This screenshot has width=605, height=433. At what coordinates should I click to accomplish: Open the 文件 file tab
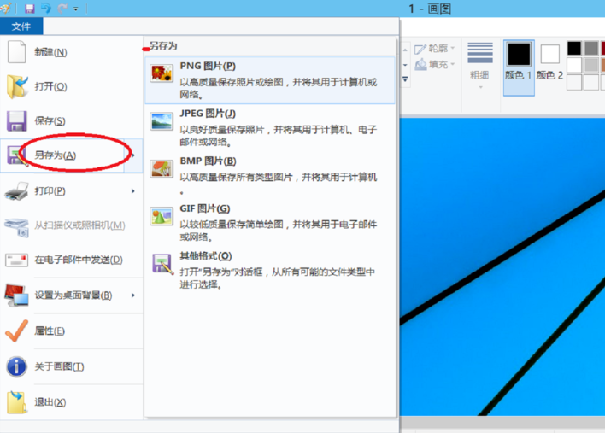(21, 26)
